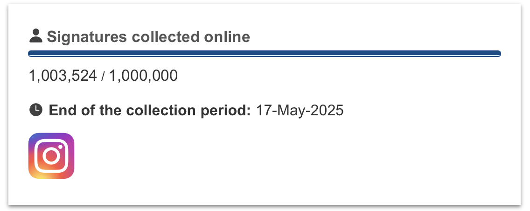Image resolution: width=530 pixels, height=211 pixels.
Task: Click the clock icon beside End of collection
Action: click(x=36, y=110)
